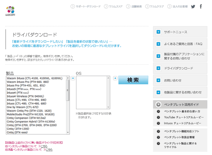The height and width of the screenshot is (155, 212).
Task: Open ペンタブレット機能対応ソフト link
Action: tap(182, 132)
